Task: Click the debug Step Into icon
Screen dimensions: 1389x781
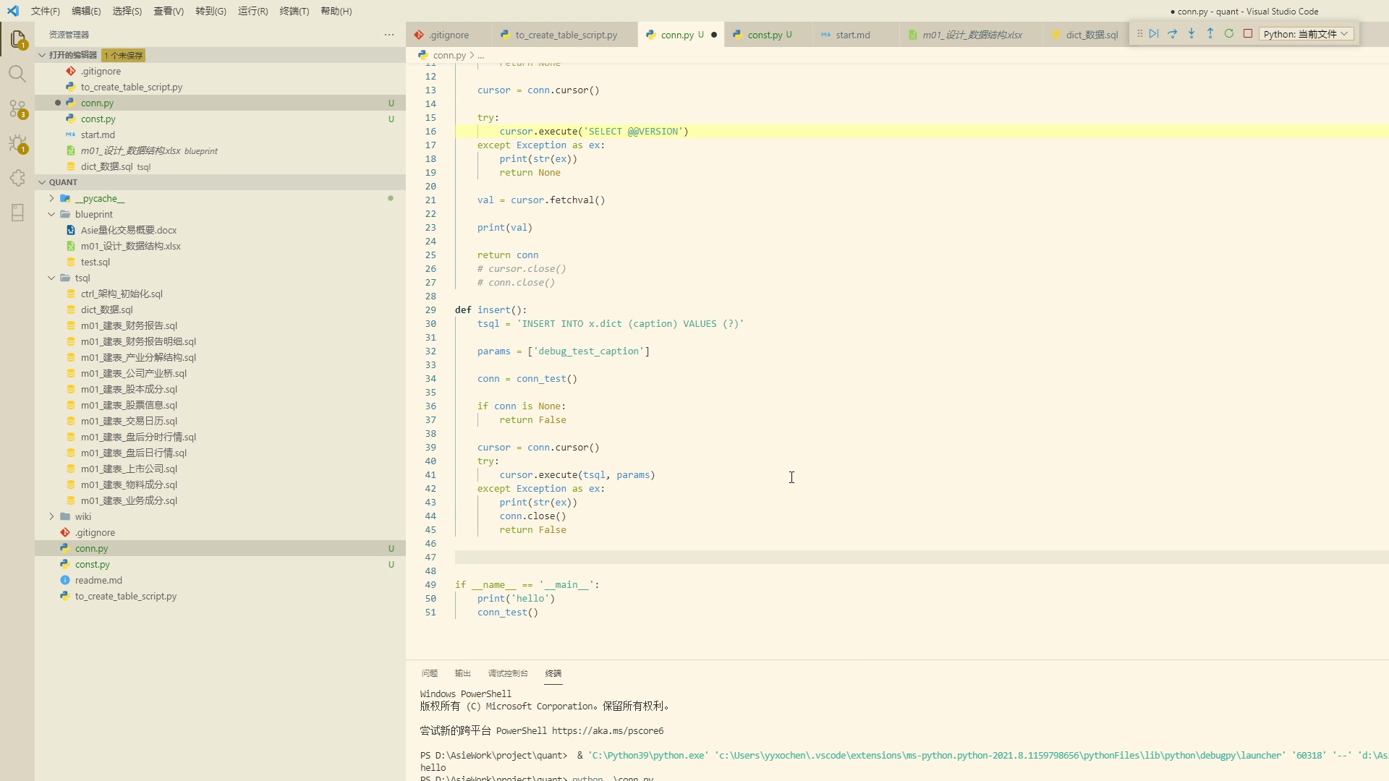Action: pos(1192,34)
